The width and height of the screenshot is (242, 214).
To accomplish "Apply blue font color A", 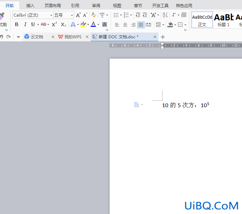I will [x=93, y=24].
